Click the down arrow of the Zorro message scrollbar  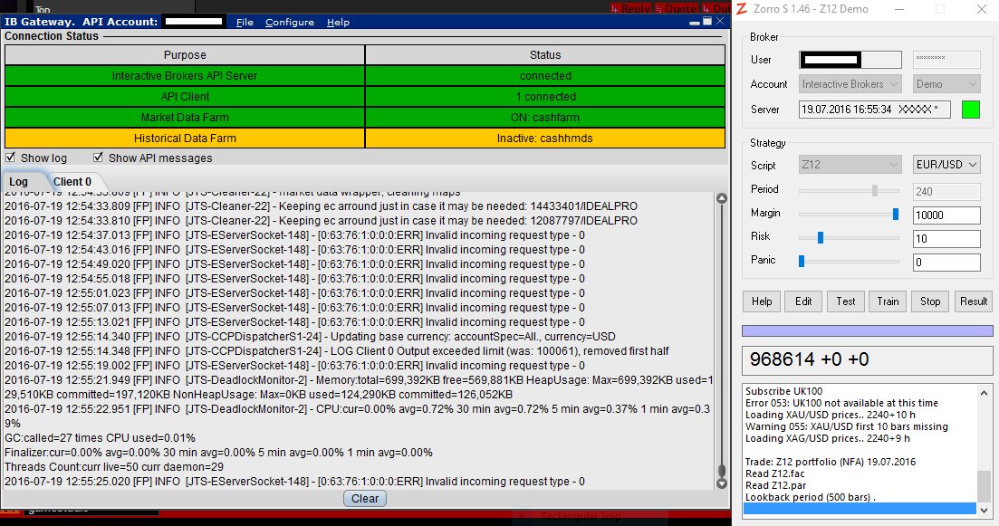[x=984, y=510]
